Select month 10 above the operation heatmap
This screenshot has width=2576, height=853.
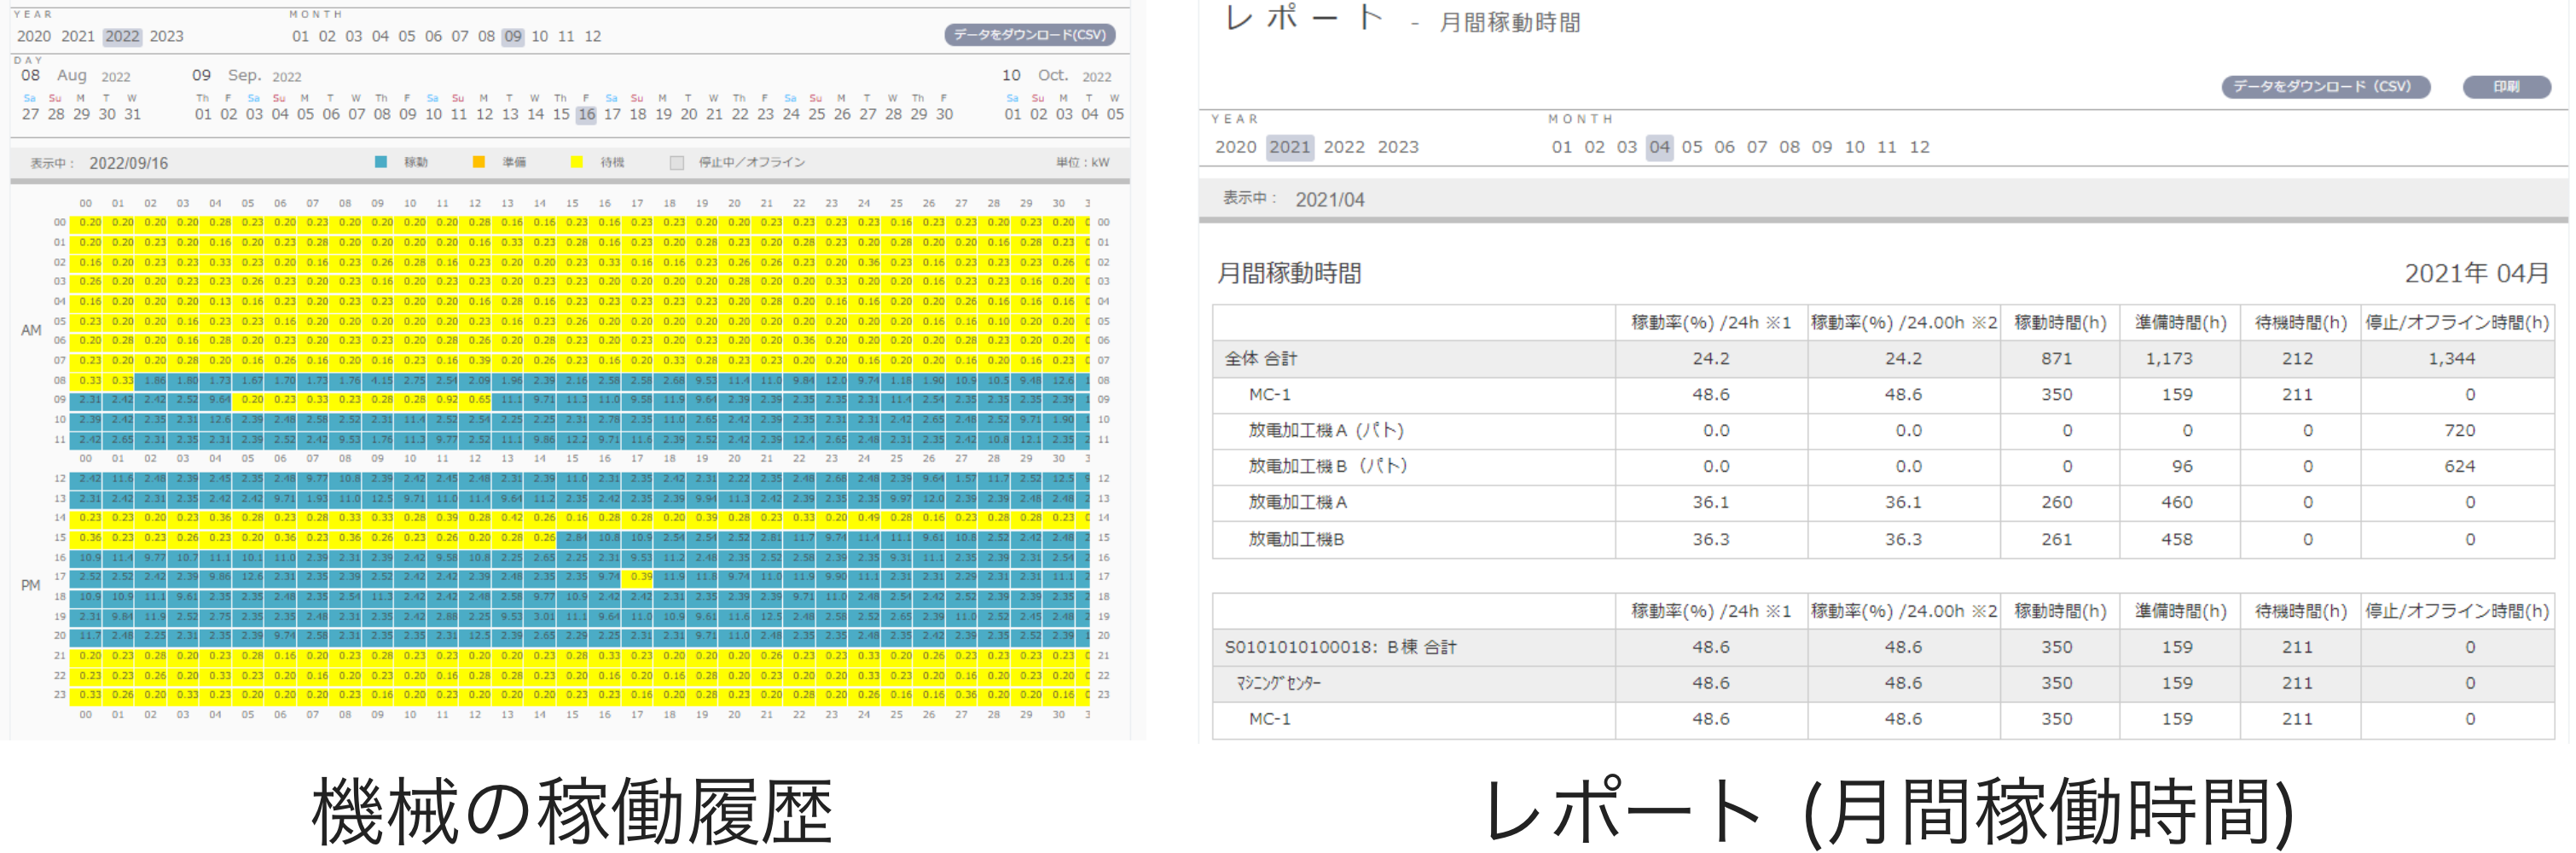[539, 36]
